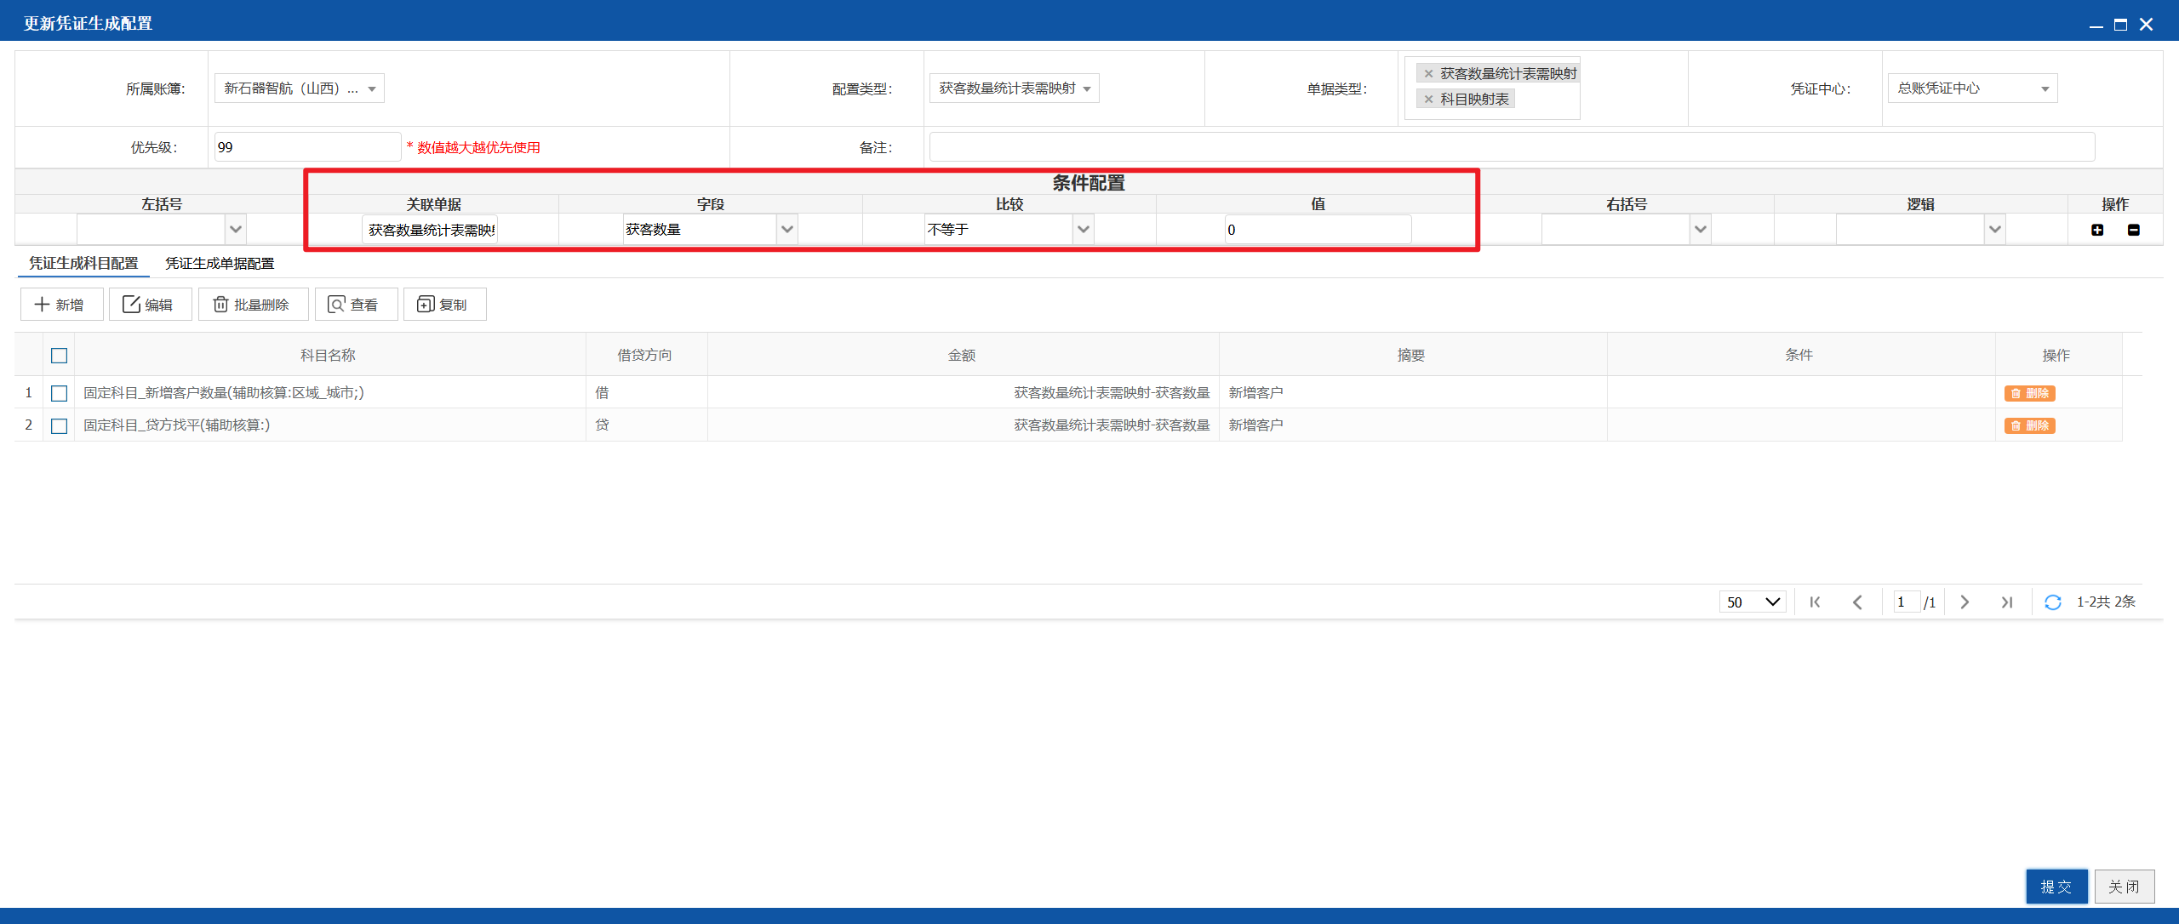
Task: Check row 1 固定科目_新增客户数量 checkbox
Action: point(59,393)
